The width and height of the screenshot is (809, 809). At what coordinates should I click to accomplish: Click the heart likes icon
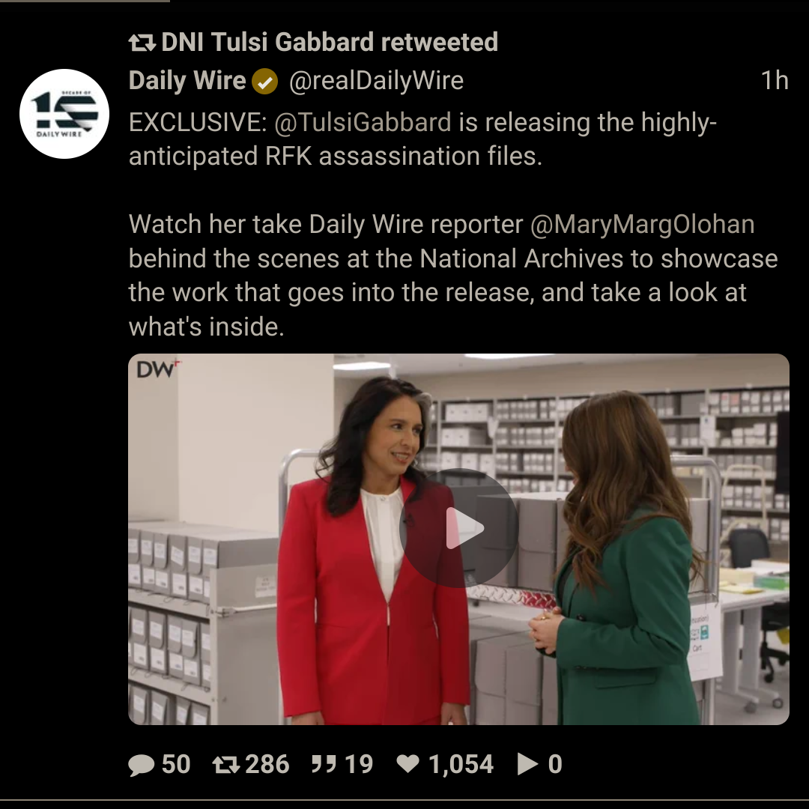click(x=407, y=764)
